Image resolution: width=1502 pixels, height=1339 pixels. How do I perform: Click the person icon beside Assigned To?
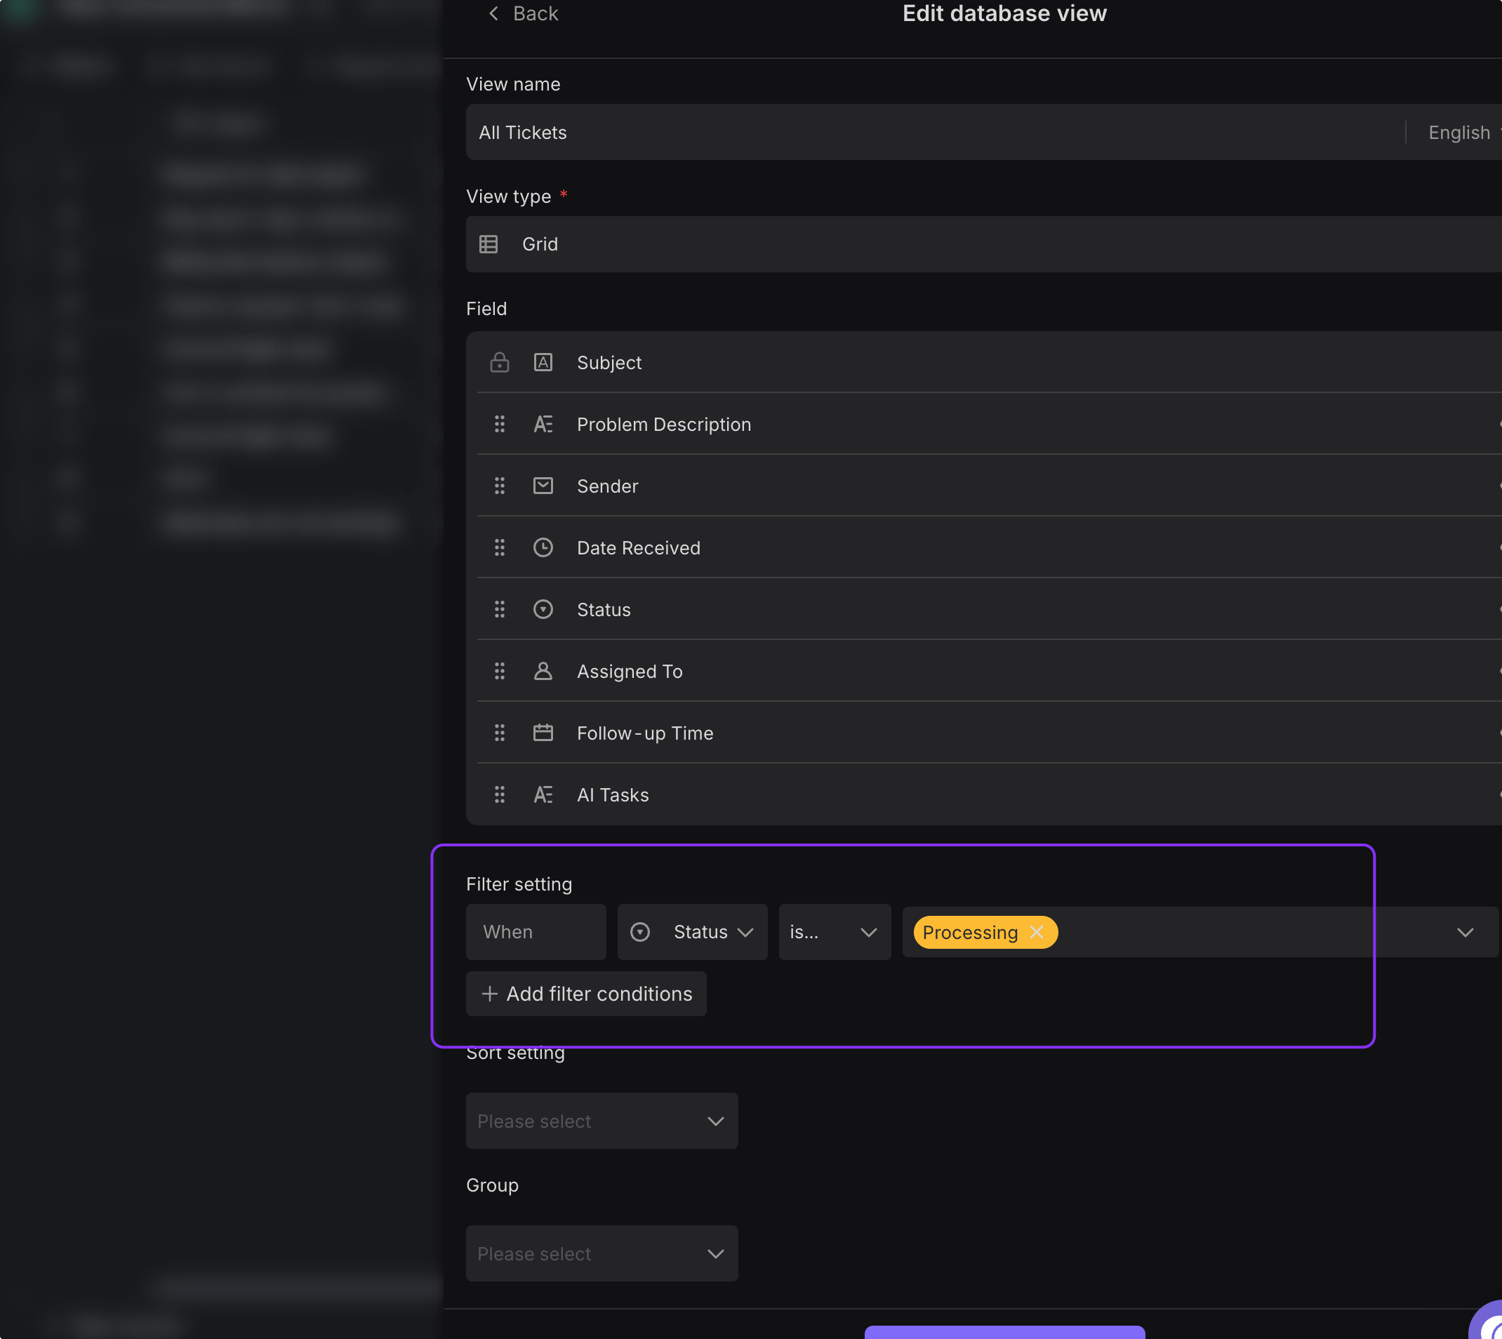543,672
